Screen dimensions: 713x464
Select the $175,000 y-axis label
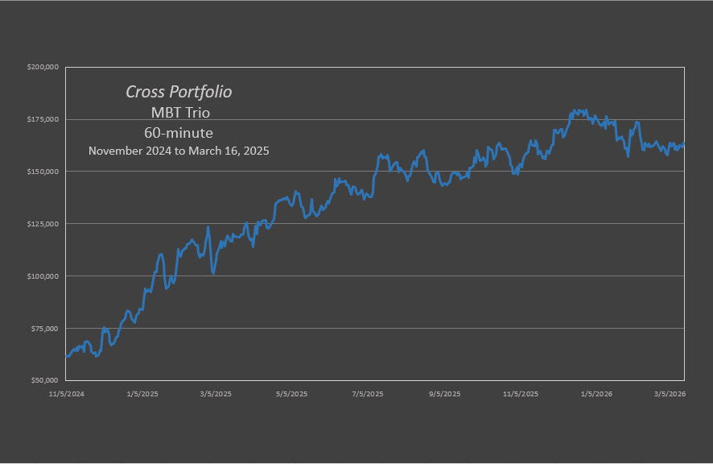point(43,119)
